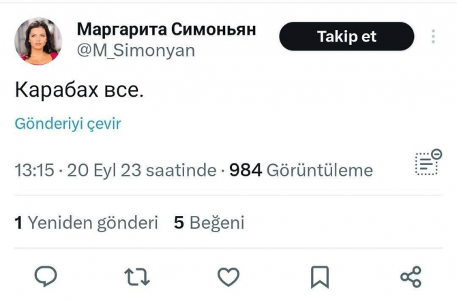The image size is (457, 301).
Task: Click the 984 view count number
Action: [x=246, y=170]
